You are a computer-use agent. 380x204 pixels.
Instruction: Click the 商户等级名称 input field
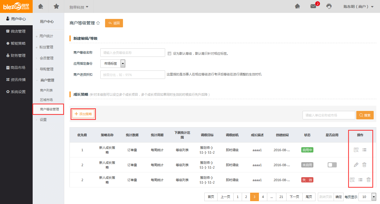pos(132,53)
